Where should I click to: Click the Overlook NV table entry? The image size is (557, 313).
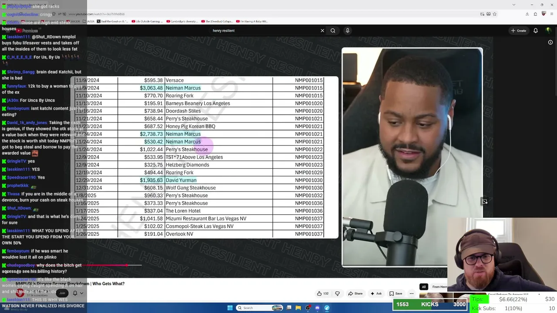(179, 234)
